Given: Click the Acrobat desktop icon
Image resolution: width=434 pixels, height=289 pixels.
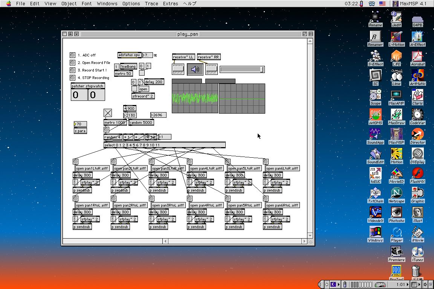Looking at the screenshot, I should tap(417, 56).
